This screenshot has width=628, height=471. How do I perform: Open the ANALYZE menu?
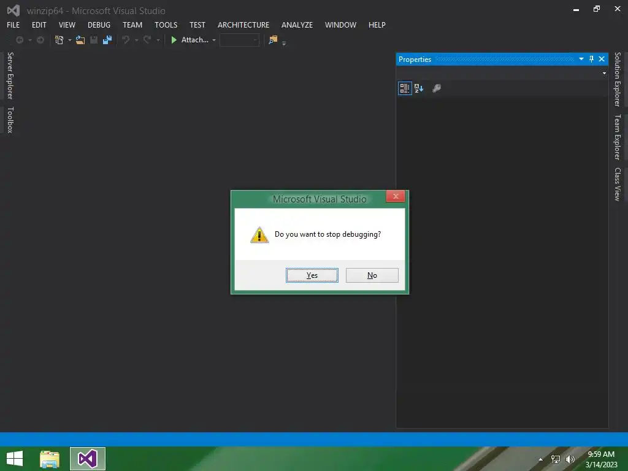coord(297,25)
